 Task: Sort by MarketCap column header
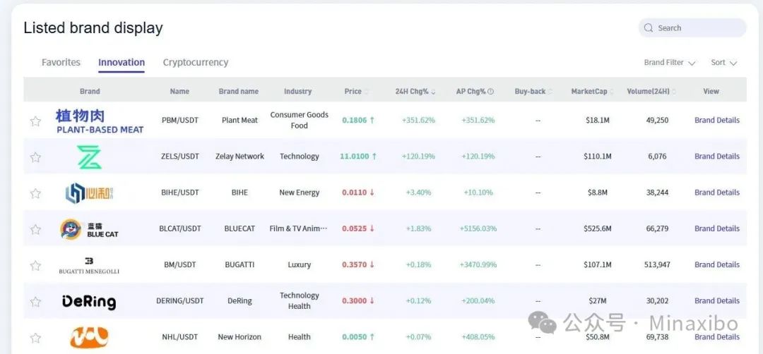click(592, 91)
